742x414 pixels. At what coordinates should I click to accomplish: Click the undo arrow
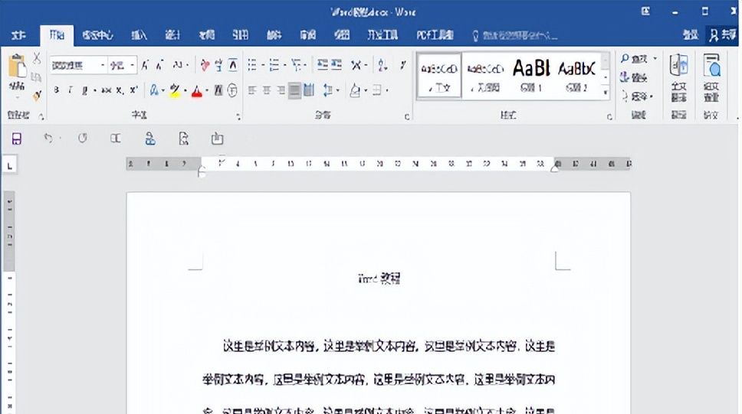48,138
